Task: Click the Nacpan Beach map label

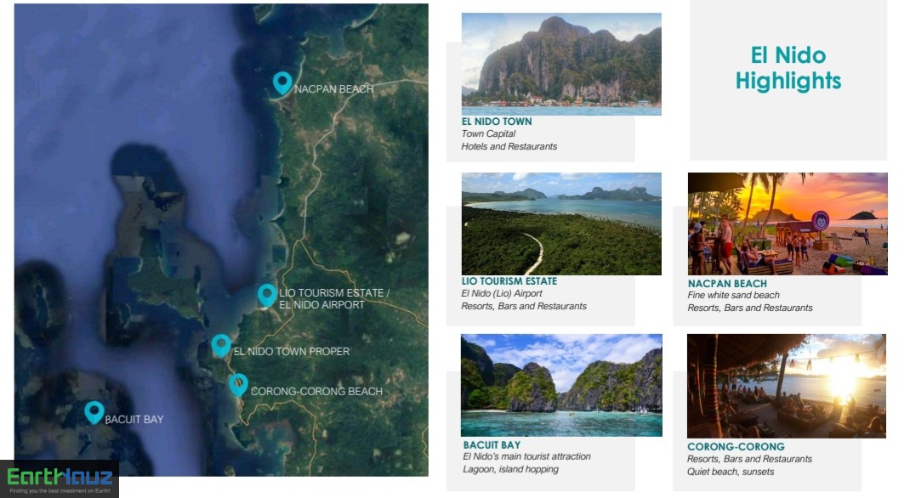Action: tap(333, 88)
